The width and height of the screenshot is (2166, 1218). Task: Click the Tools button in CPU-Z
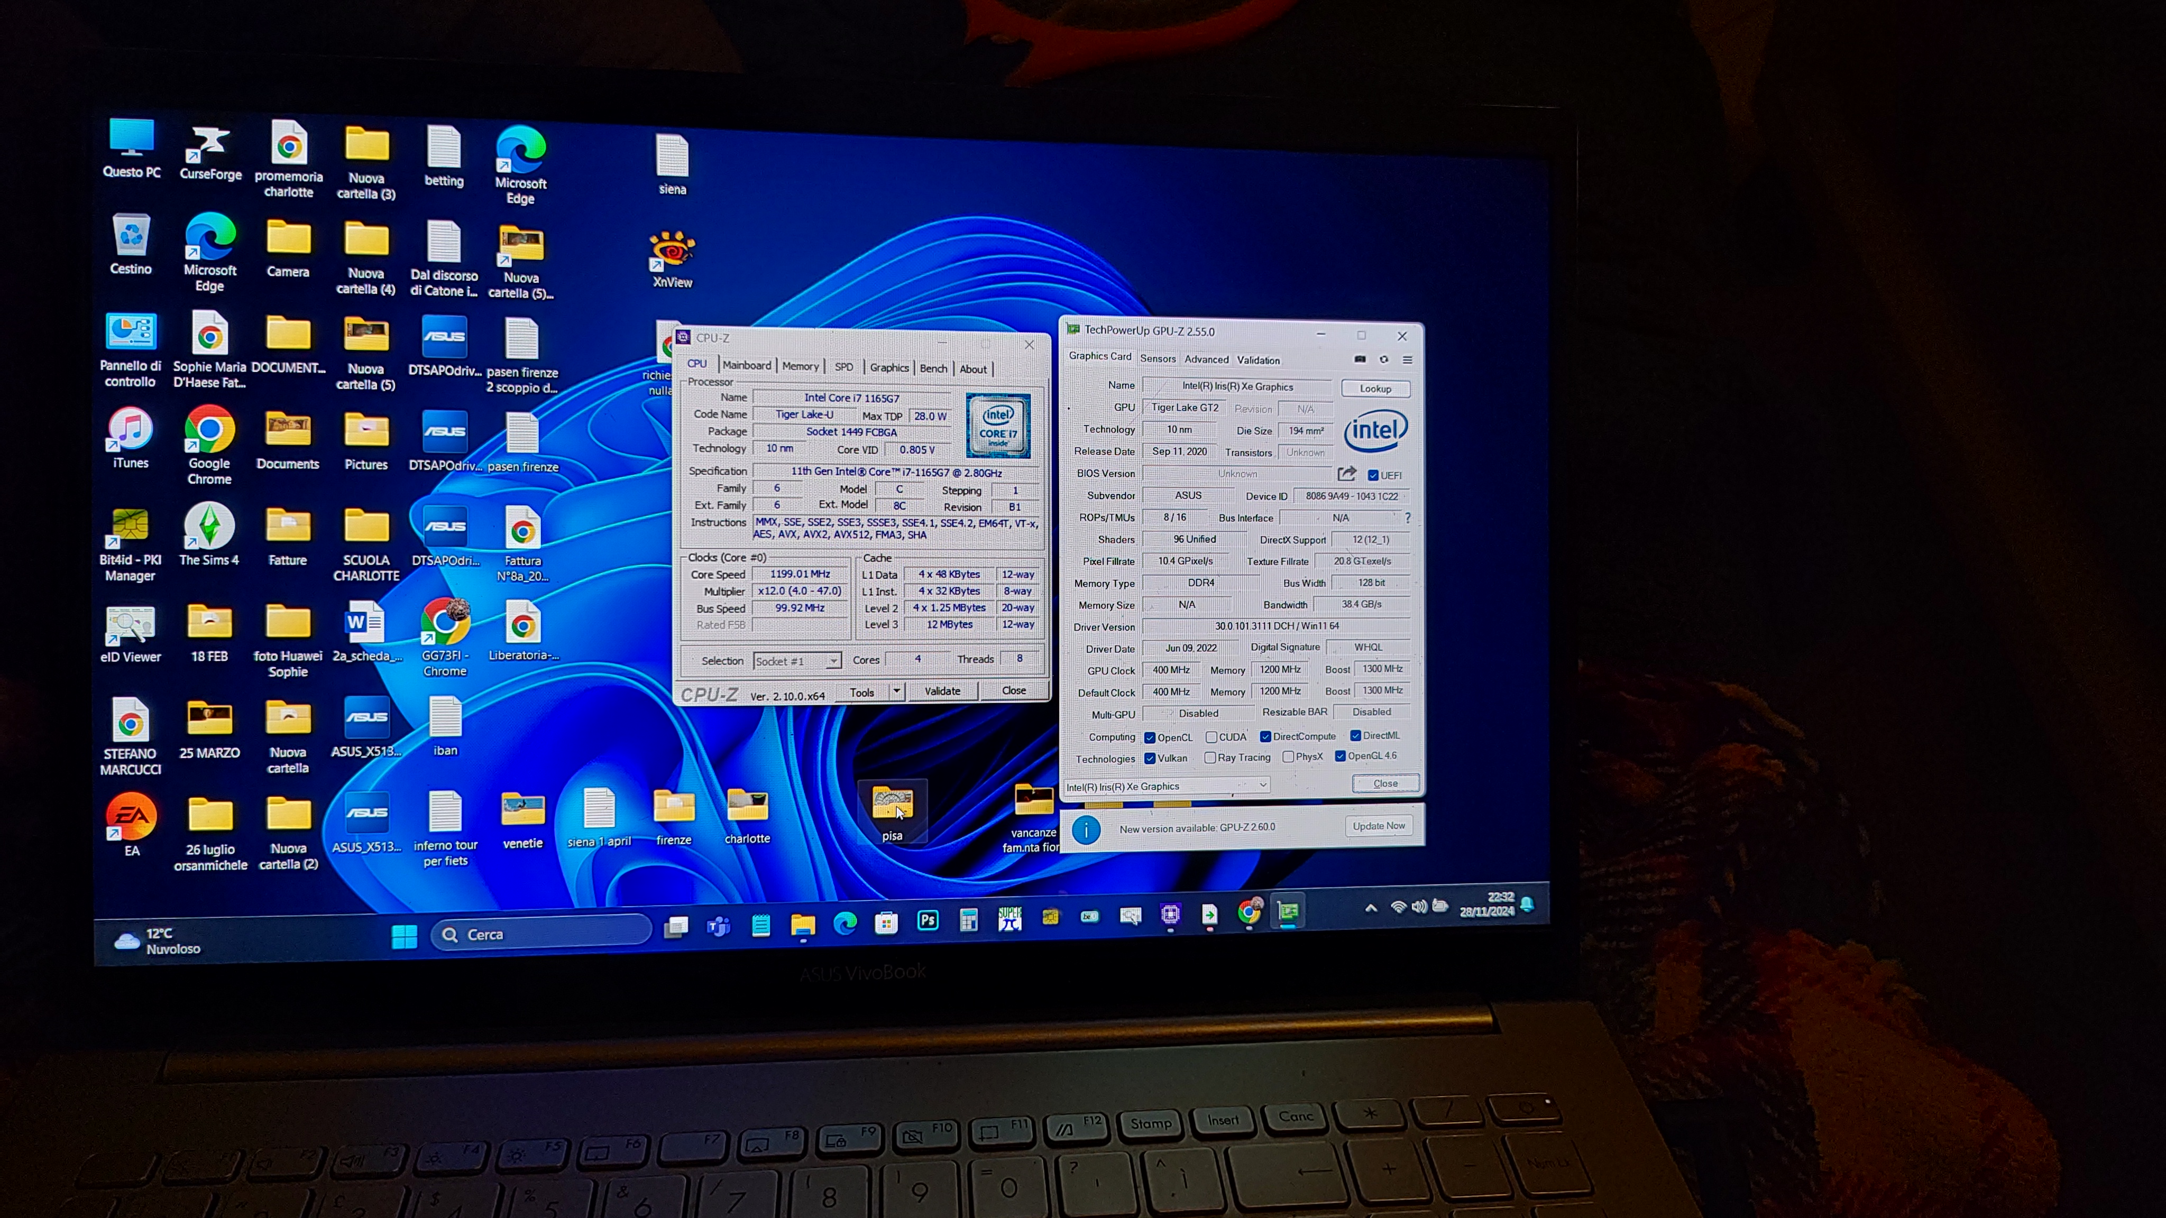tap(862, 692)
